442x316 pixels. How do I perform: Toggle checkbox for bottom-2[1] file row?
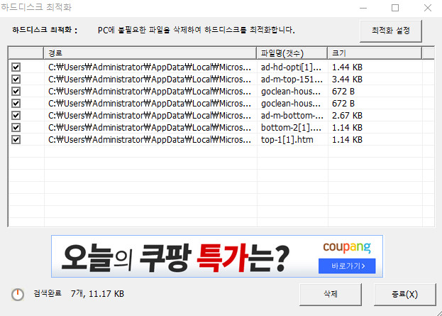16,128
